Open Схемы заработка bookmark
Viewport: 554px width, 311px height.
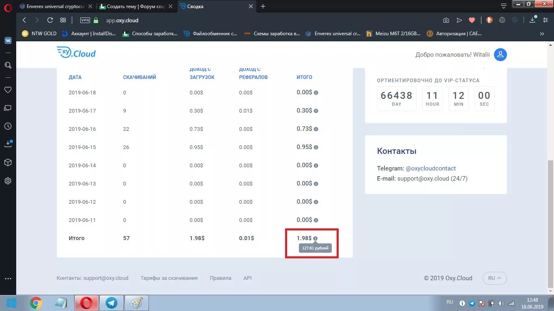[x=272, y=34]
